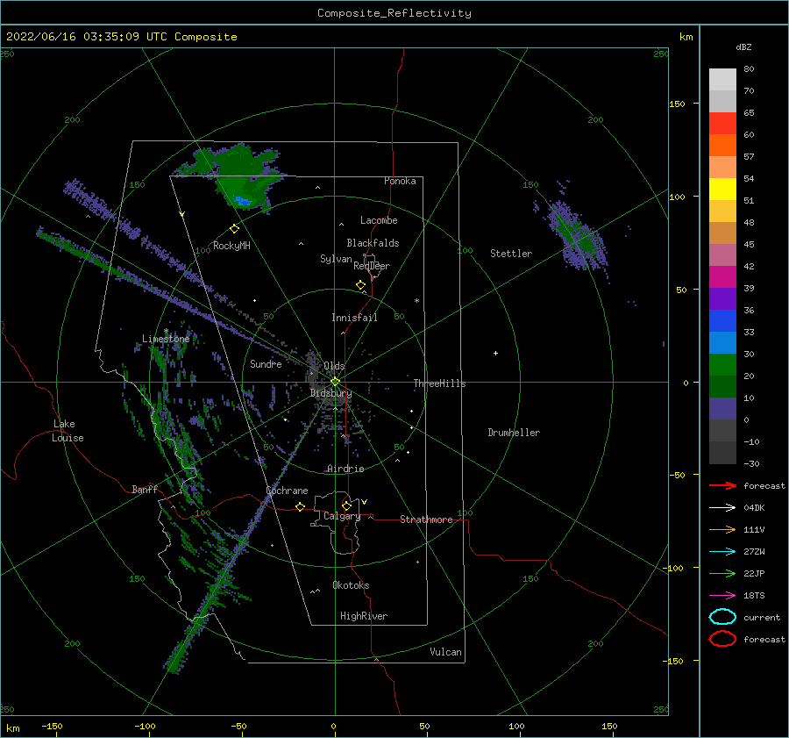Click the green echo cell east of Stettler
Viewport: 789px width, 738px height.
tap(586, 244)
